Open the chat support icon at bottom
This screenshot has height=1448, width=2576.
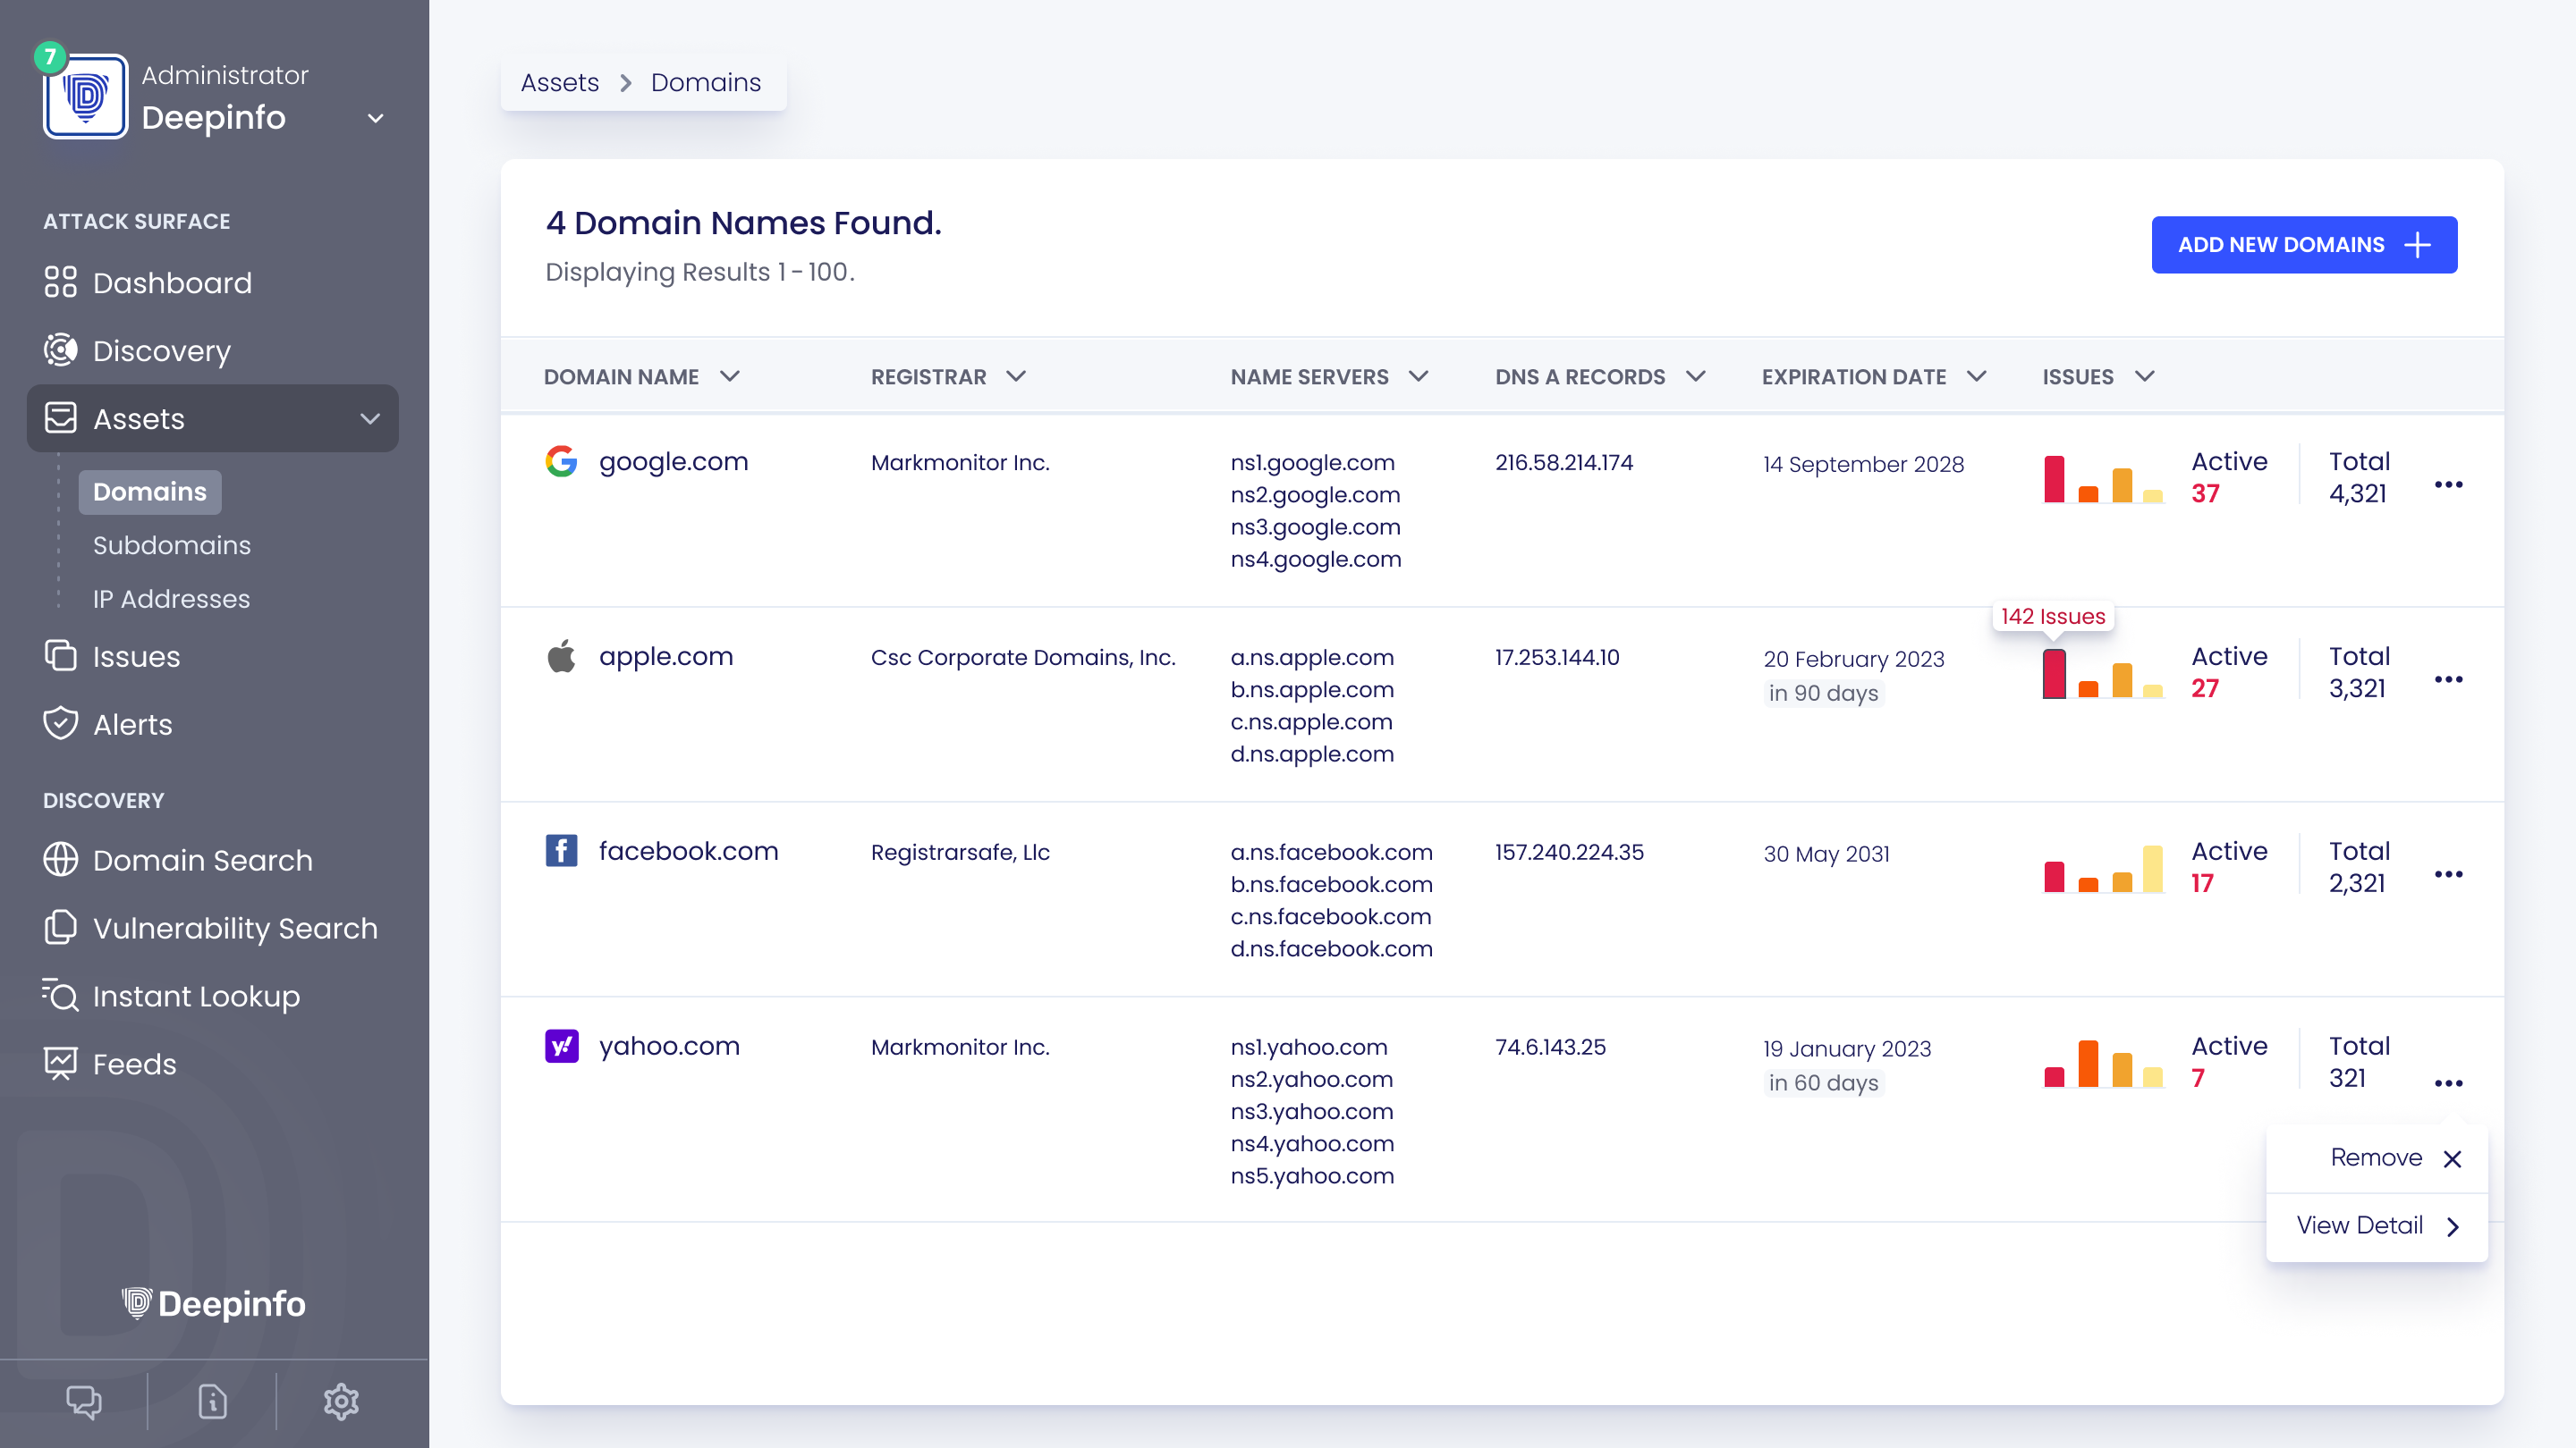[x=84, y=1402]
